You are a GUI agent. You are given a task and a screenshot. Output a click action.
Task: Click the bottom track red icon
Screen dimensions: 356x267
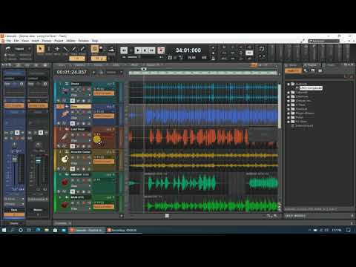pos(65,205)
